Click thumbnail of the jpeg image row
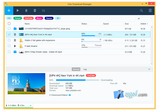 click(x=21, y=29)
